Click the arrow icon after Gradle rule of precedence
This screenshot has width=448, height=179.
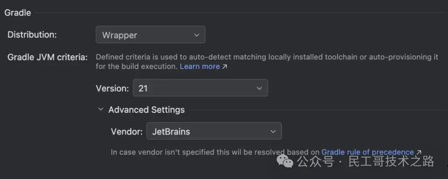(x=419, y=152)
